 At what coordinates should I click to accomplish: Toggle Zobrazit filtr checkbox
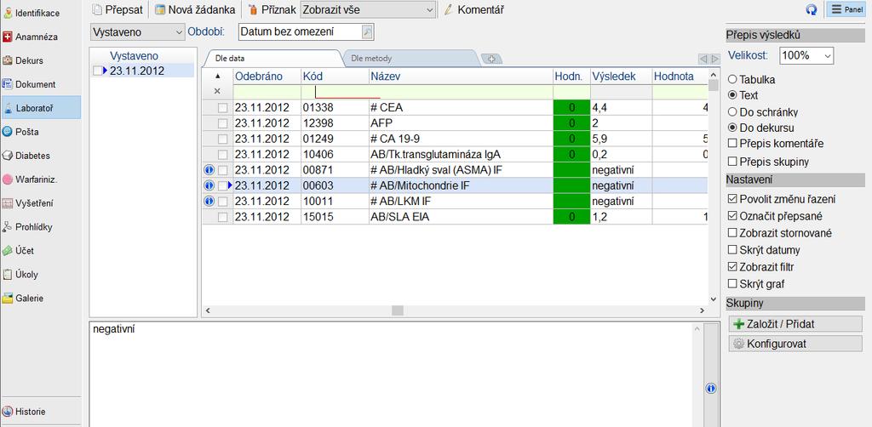coord(732,267)
